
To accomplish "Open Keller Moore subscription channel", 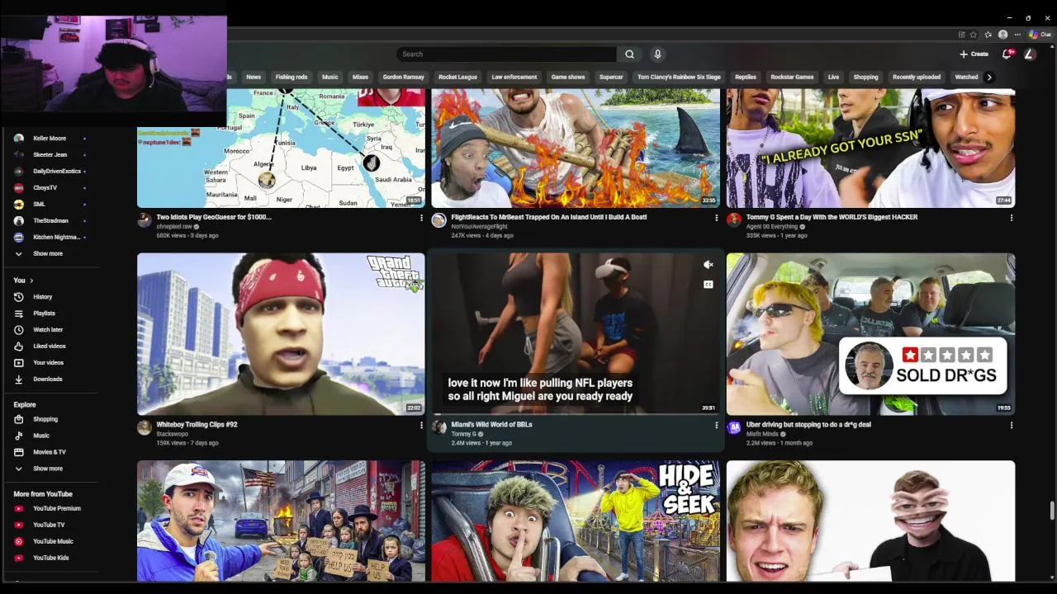I will pyautogui.click(x=48, y=139).
